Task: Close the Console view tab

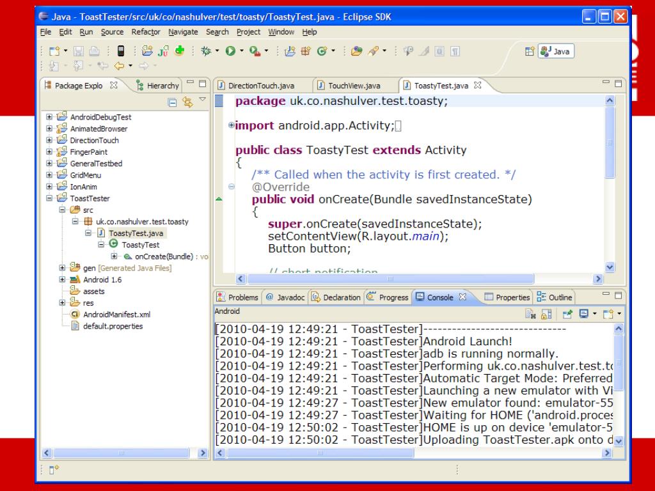Action: [x=462, y=297]
